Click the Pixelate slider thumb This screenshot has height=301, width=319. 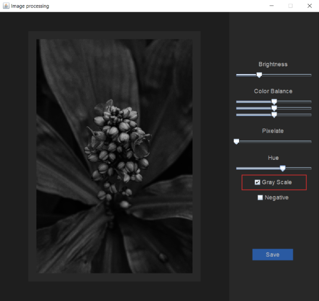[x=236, y=142]
